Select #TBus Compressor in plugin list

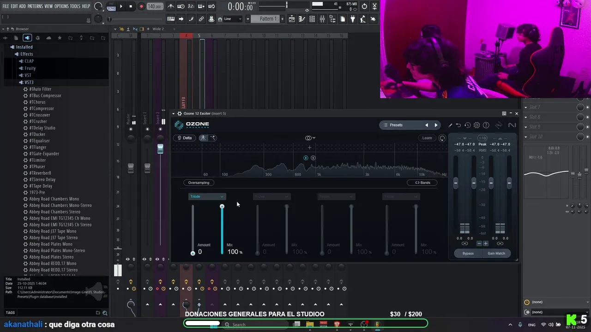coord(45,95)
